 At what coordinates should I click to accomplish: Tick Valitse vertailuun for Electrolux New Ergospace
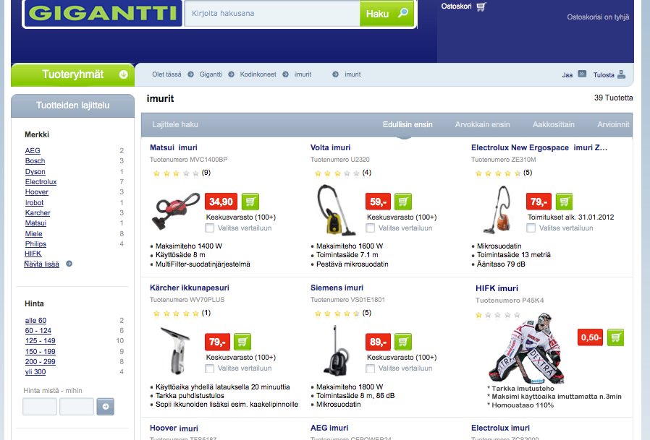point(531,228)
